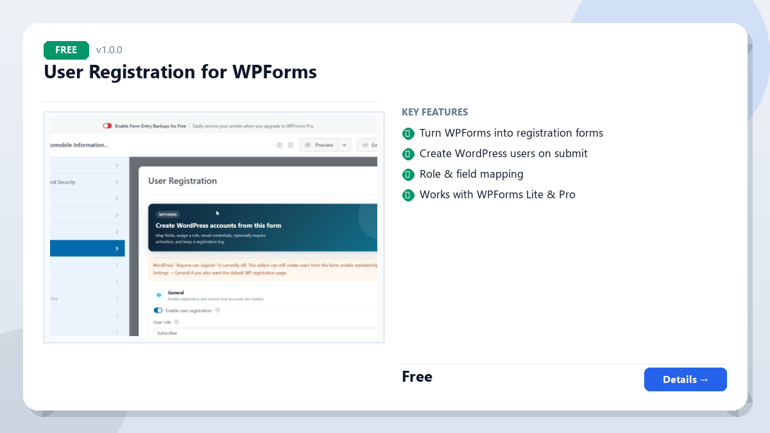Screen dimensions: 770x433
Task: Open the help circle icon left of Preview
Action: coord(279,145)
